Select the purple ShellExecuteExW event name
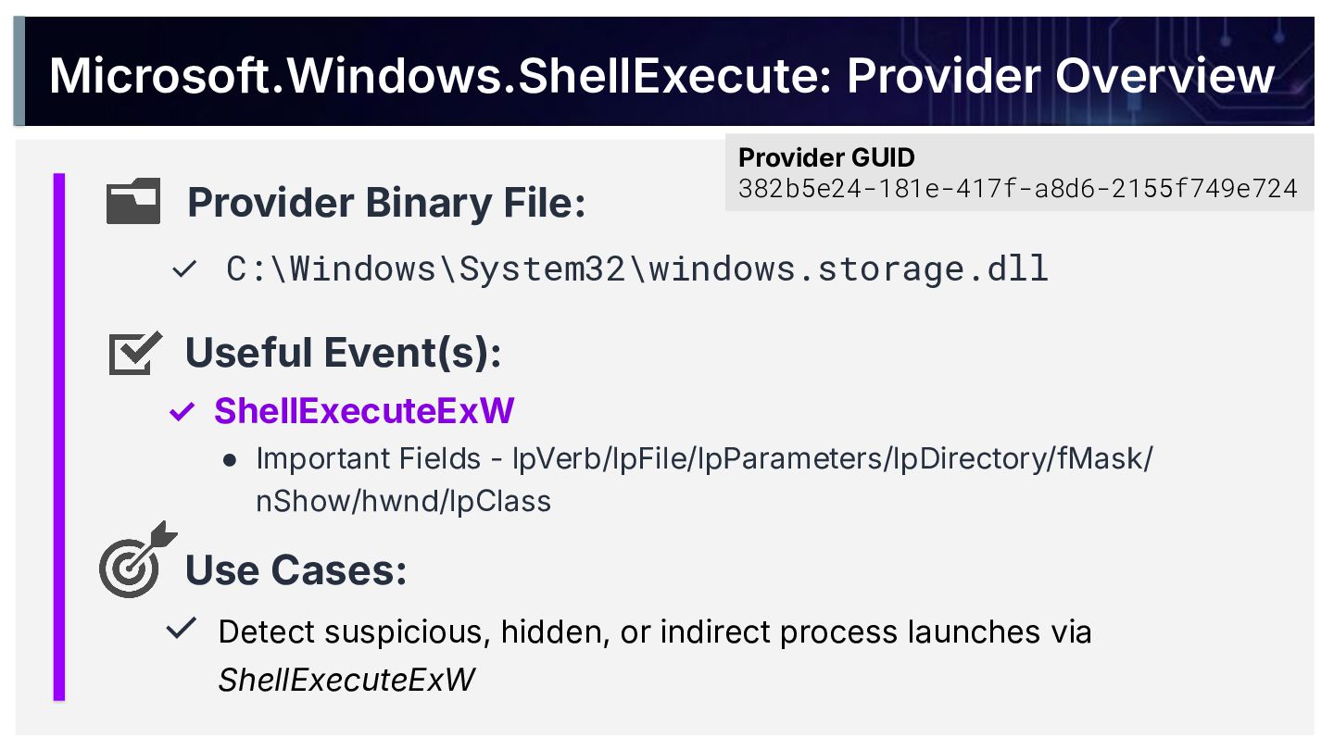 click(x=364, y=411)
